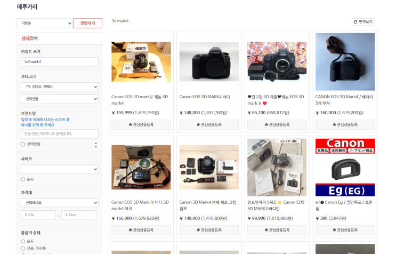Open the 가격대 선택하세요 dropdown
The height and width of the screenshot is (254, 396).
point(60,203)
